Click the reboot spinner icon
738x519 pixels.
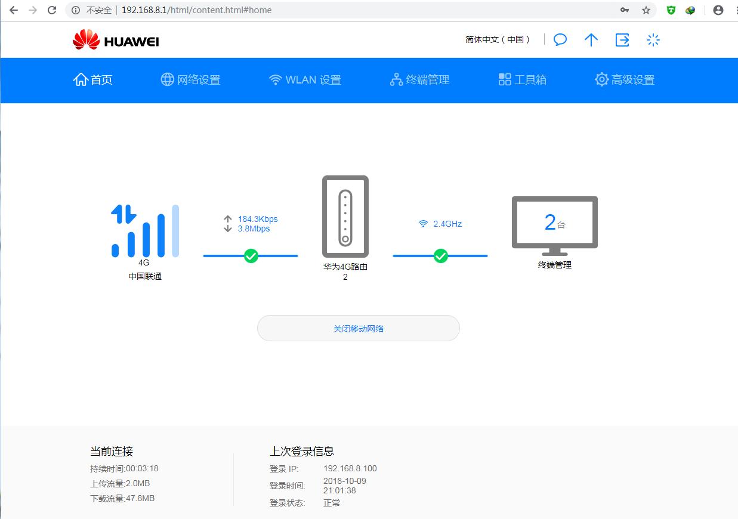click(653, 40)
